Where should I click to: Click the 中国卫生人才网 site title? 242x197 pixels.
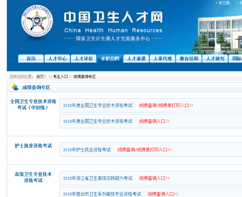(113, 17)
